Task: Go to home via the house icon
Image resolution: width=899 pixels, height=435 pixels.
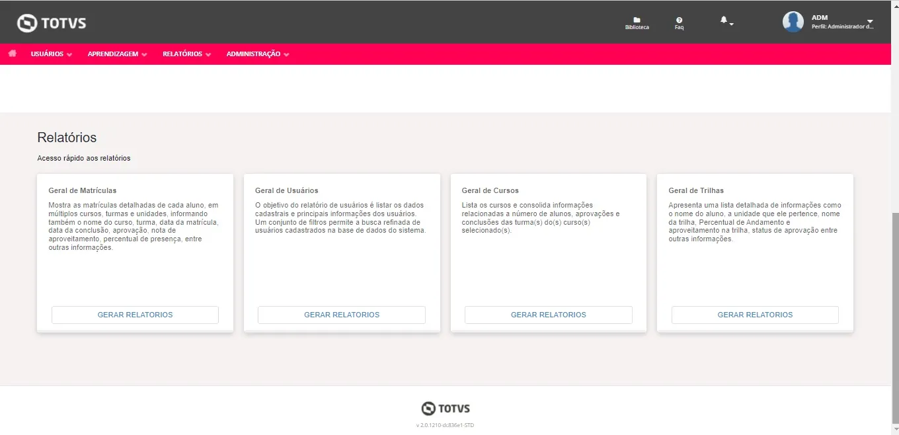Action: pyautogui.click(x=12, y=54)
